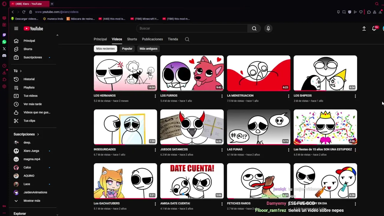Sort by Más antiguos
Viewport: 384px width, 216px height.
148,49
